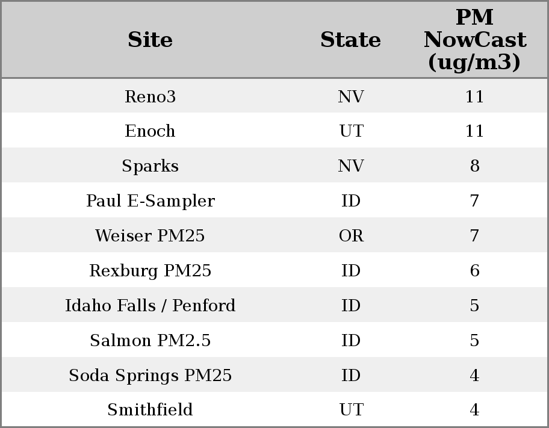This screenshot has height=428, width=549.
Task: Select the Salmon PM2.5 site
Action: point(150,341)
